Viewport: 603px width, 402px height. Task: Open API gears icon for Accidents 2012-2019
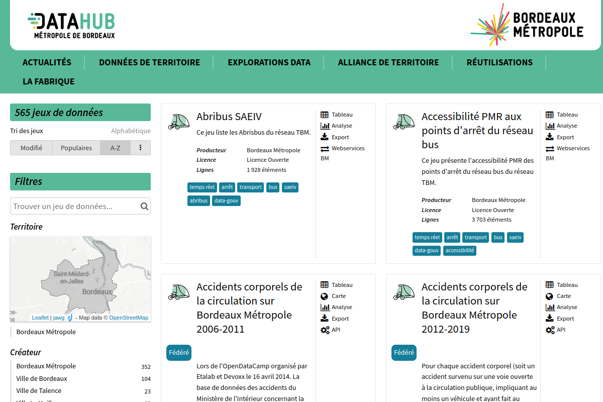point(550,330)
